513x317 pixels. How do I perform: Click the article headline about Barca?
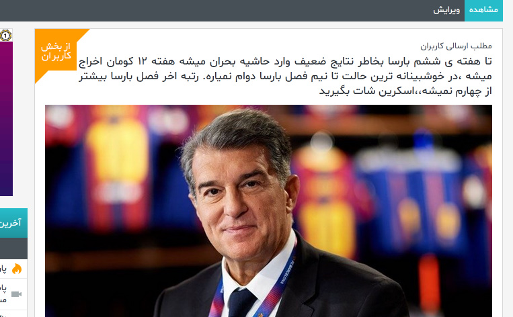[285, 76]
